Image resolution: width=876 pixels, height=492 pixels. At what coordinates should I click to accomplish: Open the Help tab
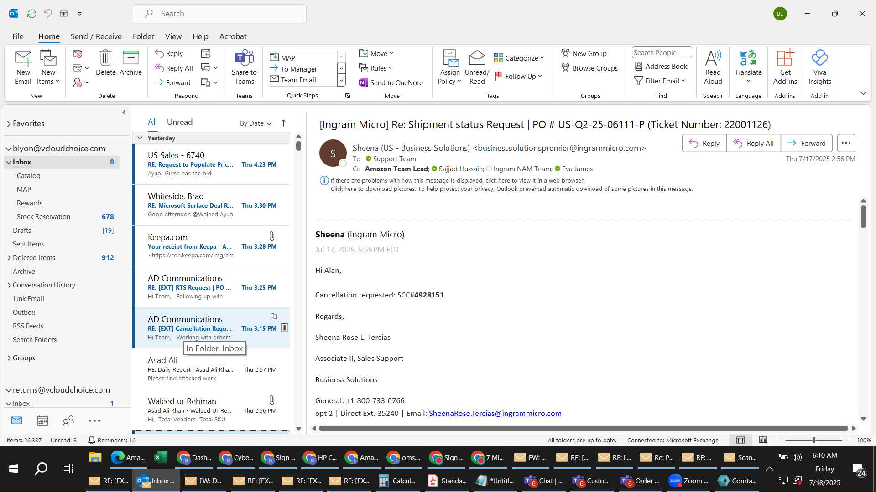click(x=200, y=36)
